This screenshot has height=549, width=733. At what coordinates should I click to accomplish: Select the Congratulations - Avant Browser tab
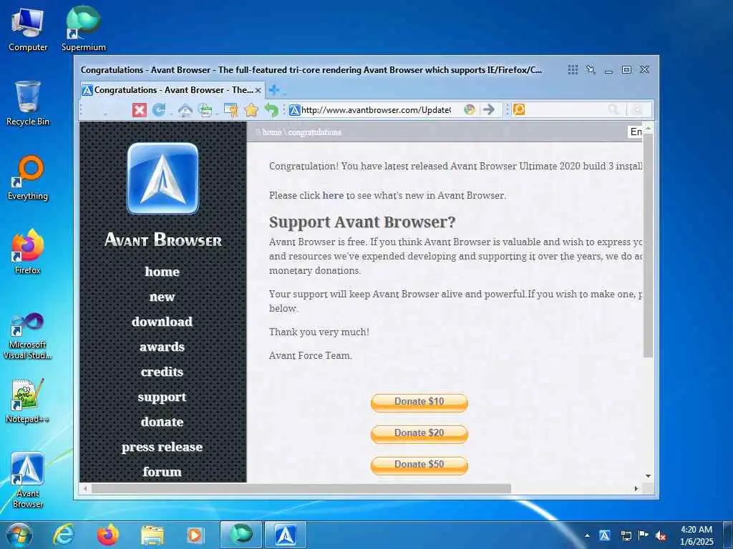point(173,90)
